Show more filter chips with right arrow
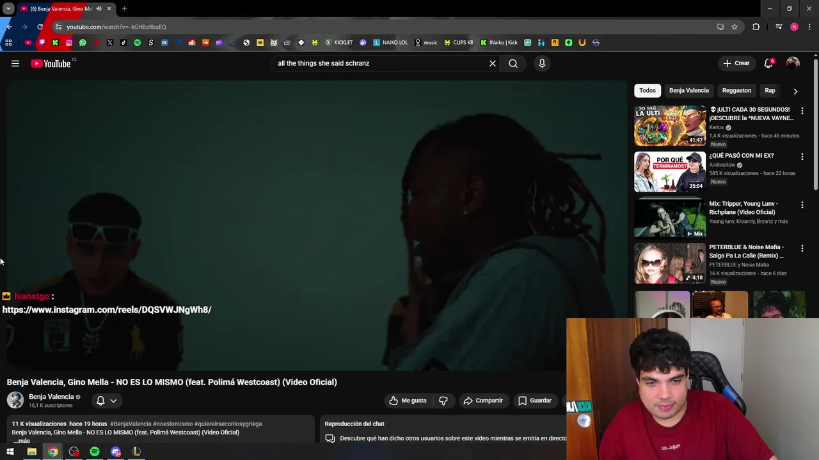This screenshot has height=460, width=819. pos(795,91)
